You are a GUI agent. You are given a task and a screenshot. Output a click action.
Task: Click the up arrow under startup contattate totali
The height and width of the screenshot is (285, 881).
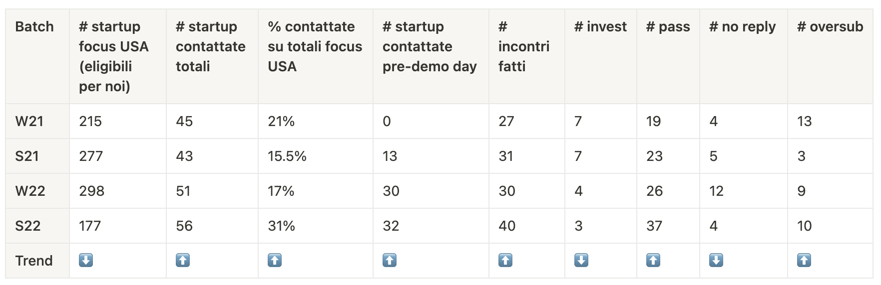pyautogui.click(x=183, y=260)
